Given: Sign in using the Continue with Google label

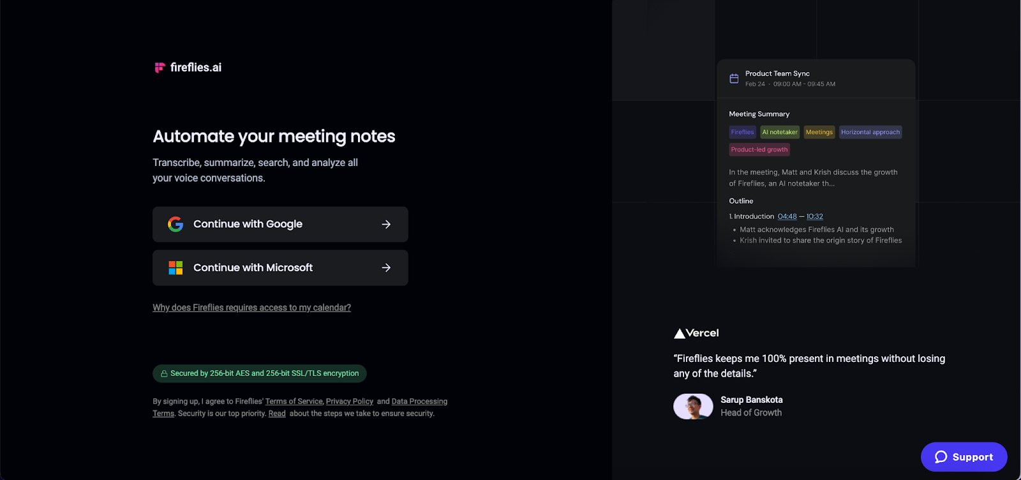Looking at the screenshot, I should (x=248, y=224).
